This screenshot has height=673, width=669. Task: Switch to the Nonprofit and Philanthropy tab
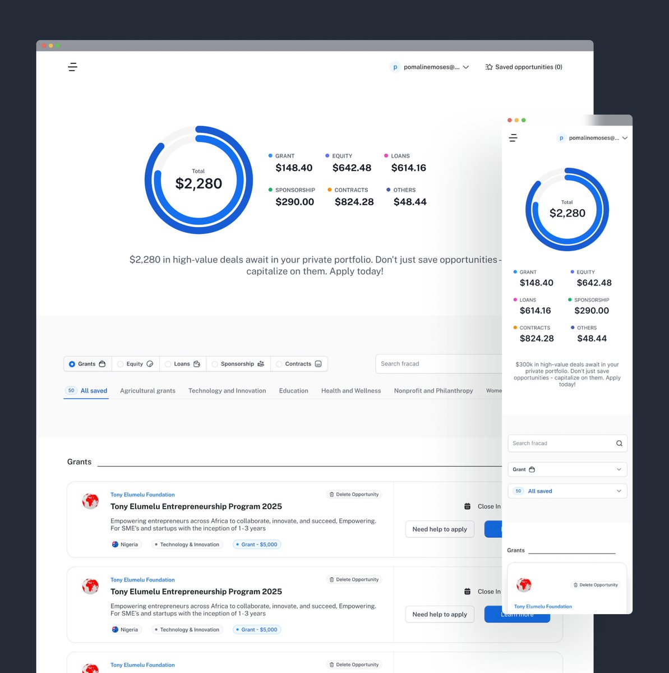[x=433, y=391]
